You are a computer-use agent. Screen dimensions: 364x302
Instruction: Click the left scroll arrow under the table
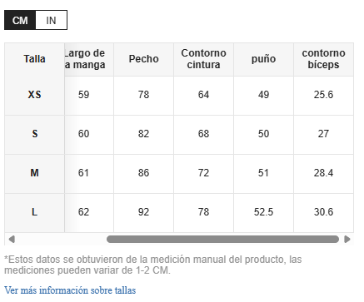(x=12, y=239)
